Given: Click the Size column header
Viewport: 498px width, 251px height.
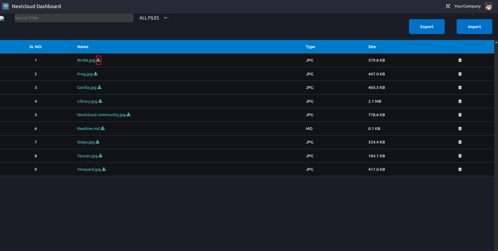Looking at the screenshot, I should pyautogui.click(x=372, y=47).
